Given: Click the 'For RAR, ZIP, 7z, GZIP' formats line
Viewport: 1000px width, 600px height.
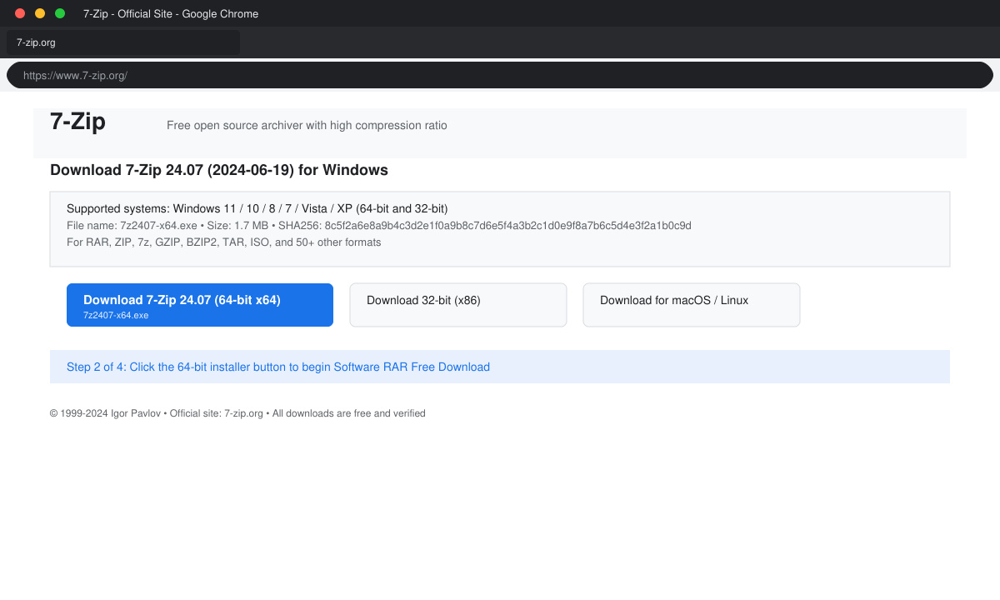Looking at the screenshot, I should (223, 242).
